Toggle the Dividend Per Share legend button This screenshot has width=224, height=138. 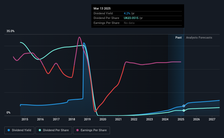tap(54, 130)
